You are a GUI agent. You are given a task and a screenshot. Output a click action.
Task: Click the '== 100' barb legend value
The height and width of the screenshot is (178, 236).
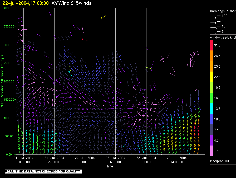[222, 16]
